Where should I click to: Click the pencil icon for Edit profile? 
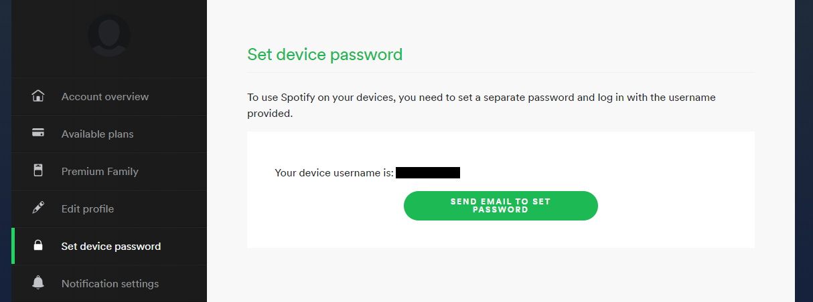pos(38,208)
